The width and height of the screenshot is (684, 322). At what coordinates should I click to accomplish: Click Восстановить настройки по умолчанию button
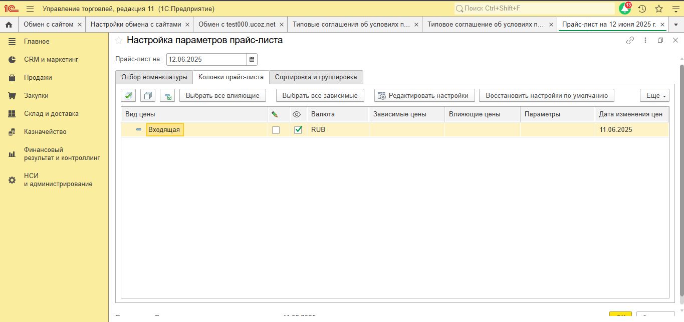pyautogui.click(x=546, y=95)
